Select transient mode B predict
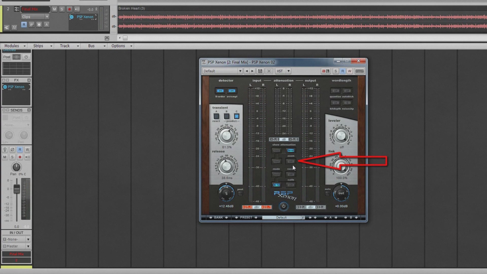 click(227, 116)
